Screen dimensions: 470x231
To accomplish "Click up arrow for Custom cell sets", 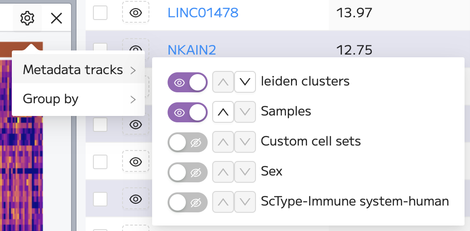I will click(223, 142).
